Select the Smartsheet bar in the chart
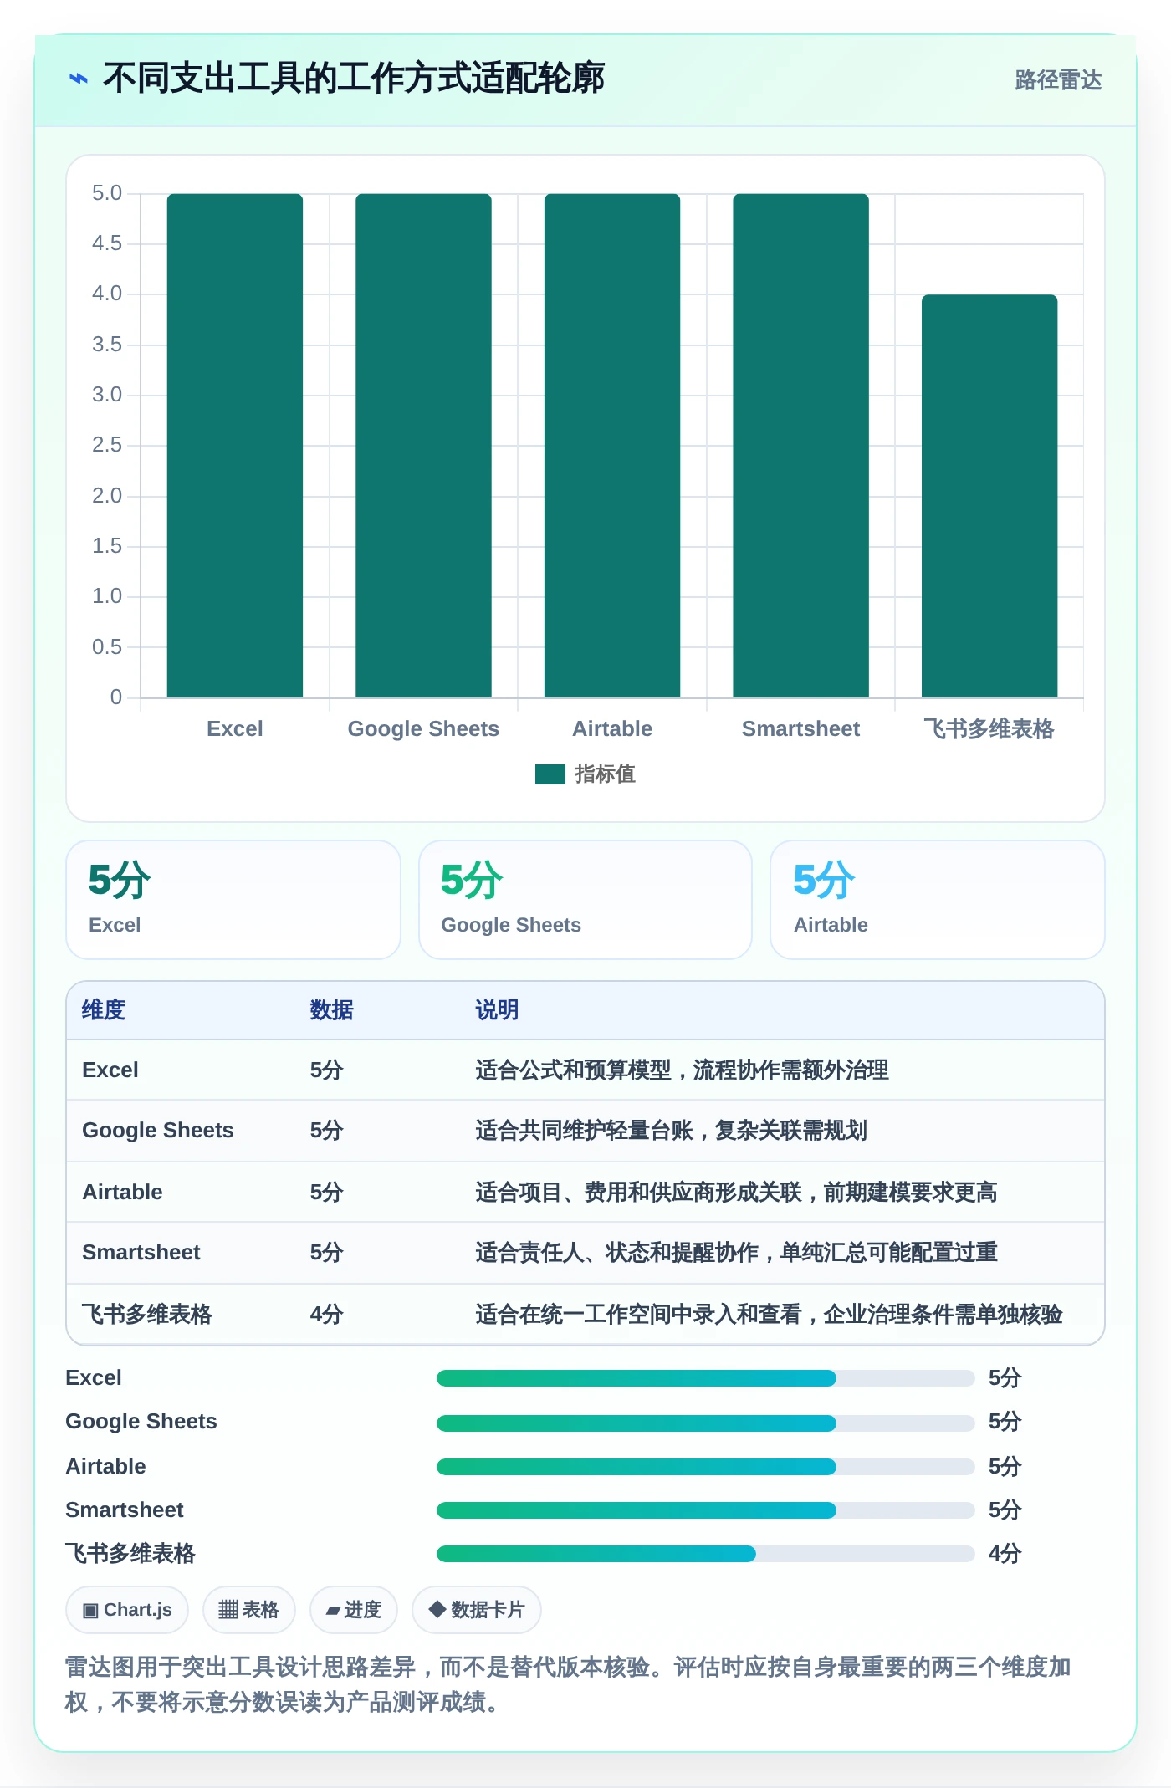This screenshot has width=1171, height=1788. click(x=800, y=446)
